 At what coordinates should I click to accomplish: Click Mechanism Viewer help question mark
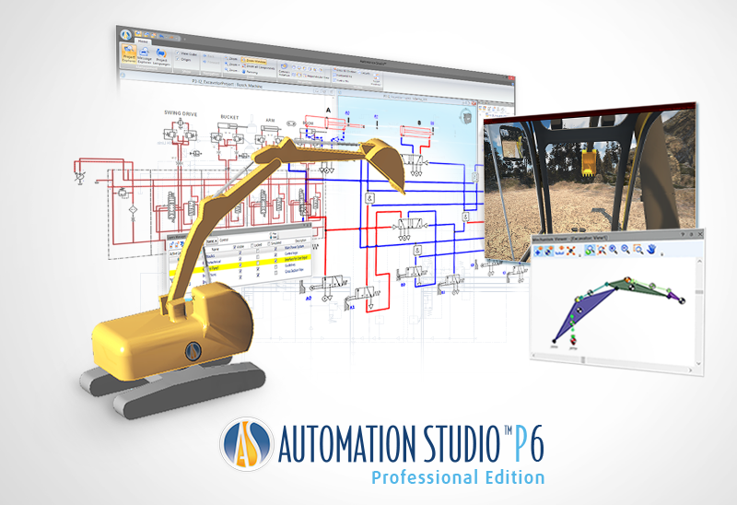[683, 234]
